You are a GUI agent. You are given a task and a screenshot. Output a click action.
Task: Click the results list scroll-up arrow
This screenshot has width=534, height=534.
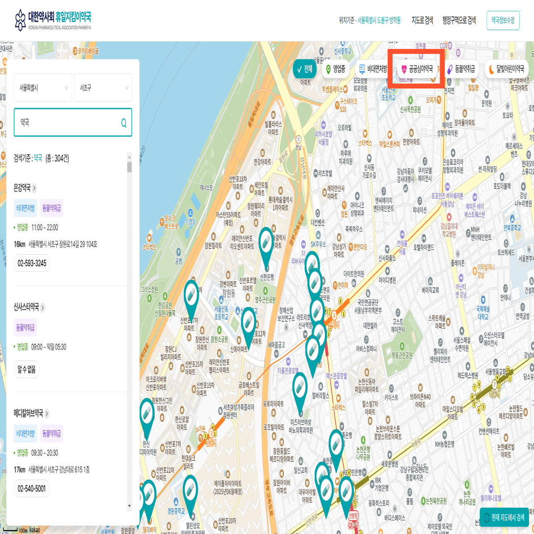(x=130, y=157)
